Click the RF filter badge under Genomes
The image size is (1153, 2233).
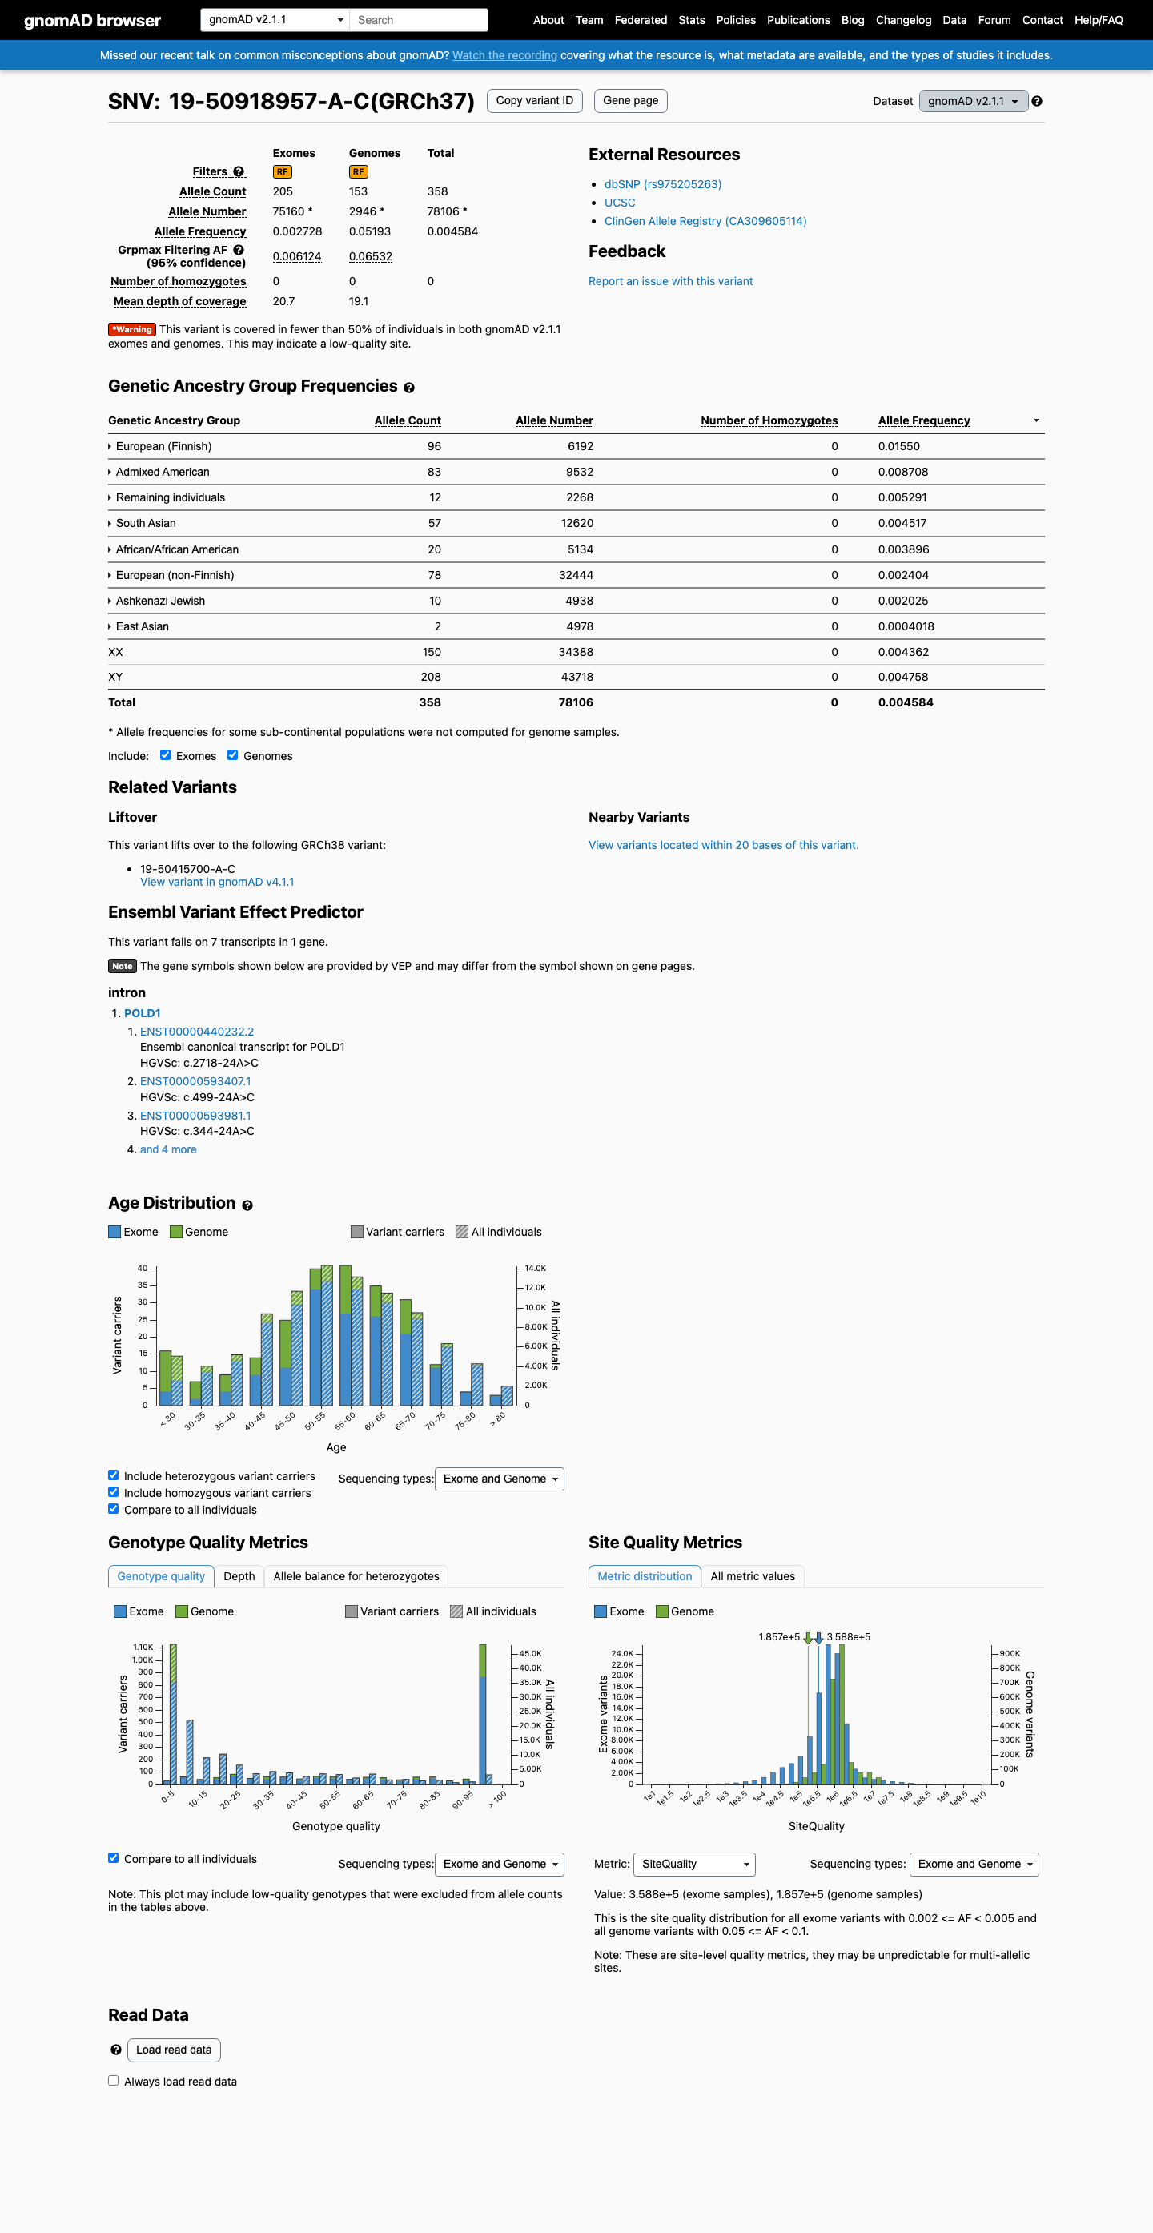359,171
